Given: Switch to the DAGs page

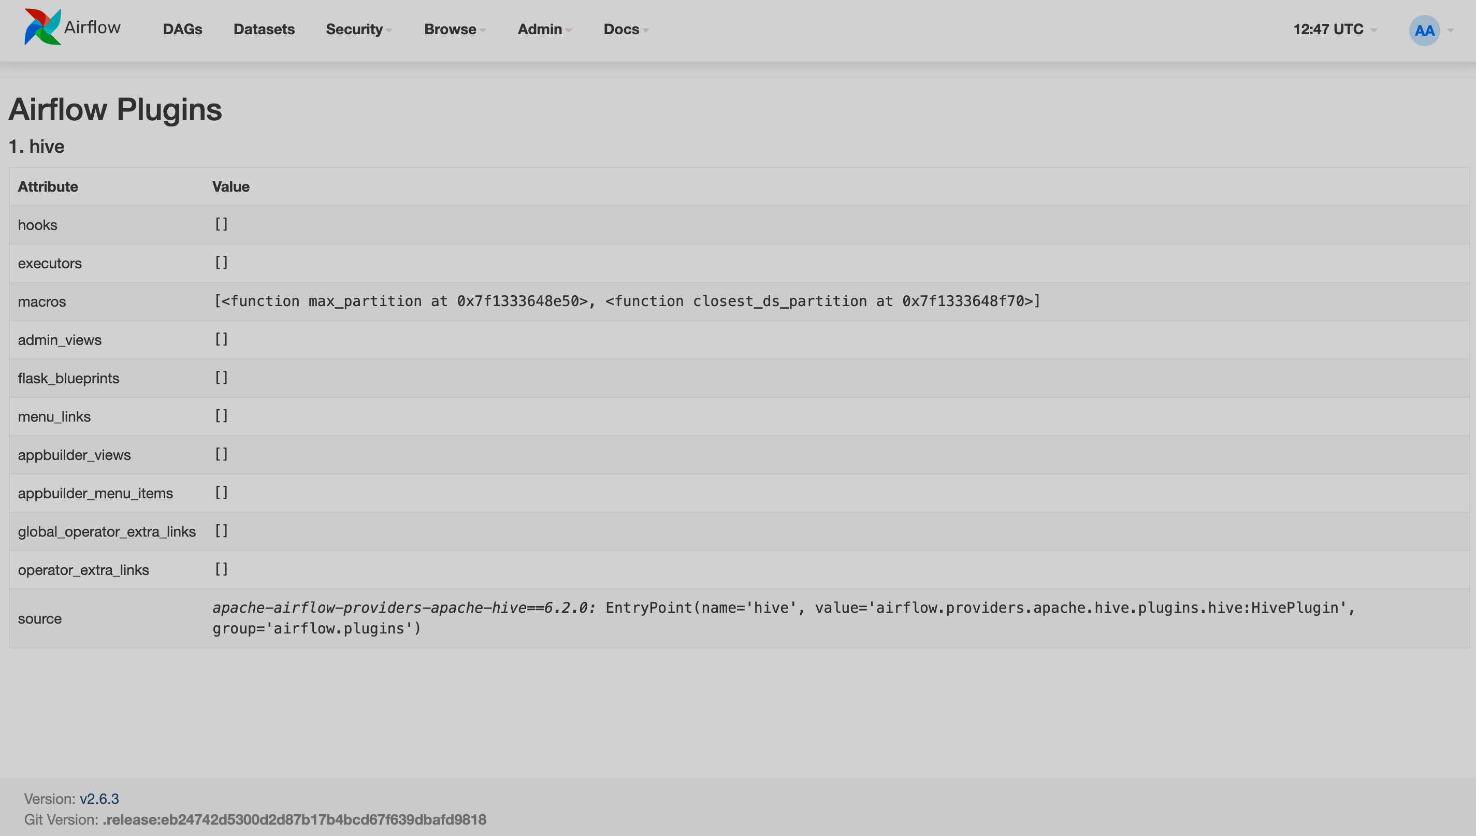Looking at the screenshot, I should (x=182, y=30).
